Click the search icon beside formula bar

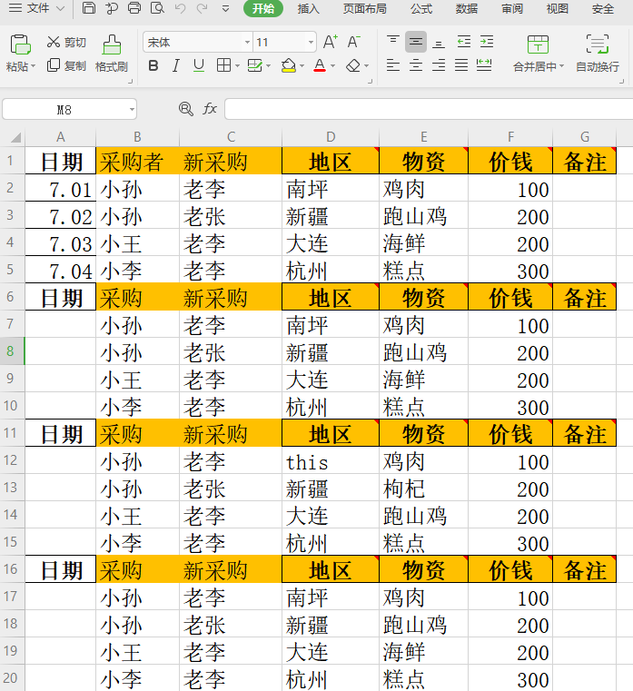click(186, 108)
